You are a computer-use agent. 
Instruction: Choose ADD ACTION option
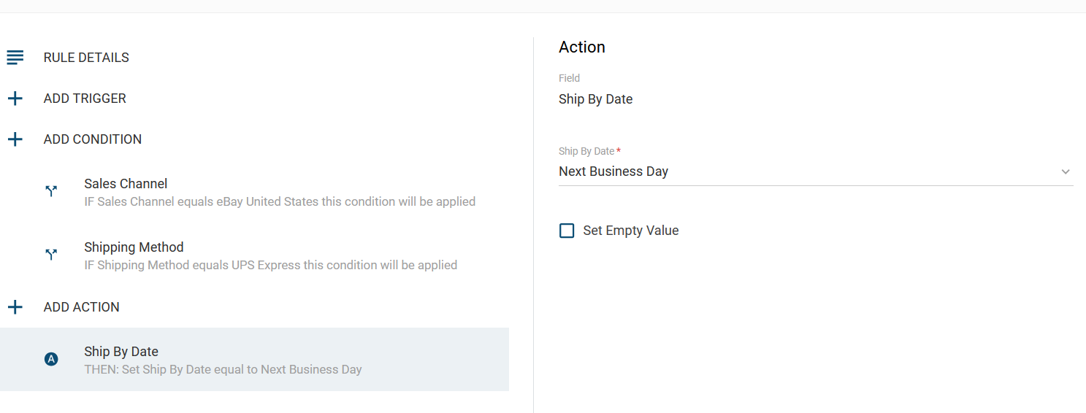82,307
